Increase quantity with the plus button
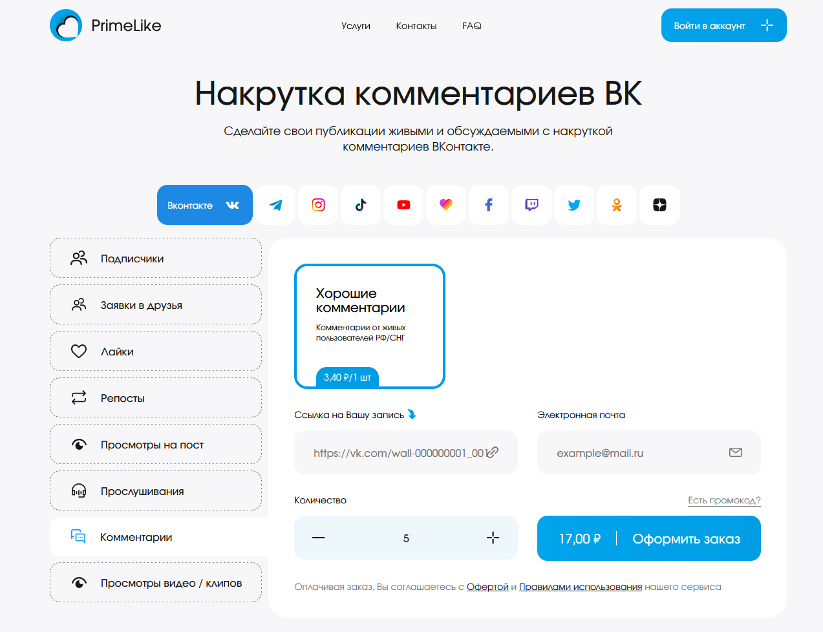The image size is (823, 632). point(493,538)
